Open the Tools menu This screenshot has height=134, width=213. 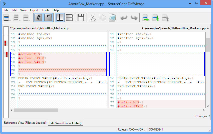(45, 10)
